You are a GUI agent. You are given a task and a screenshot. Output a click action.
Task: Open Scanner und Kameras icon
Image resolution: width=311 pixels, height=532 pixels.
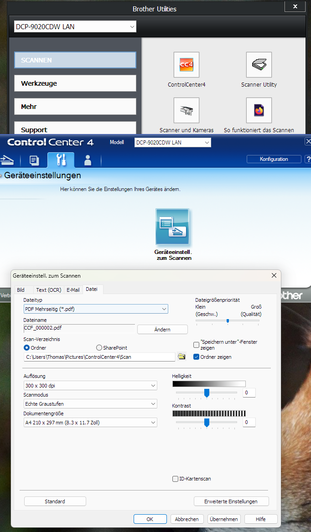(x=187, y=110)
